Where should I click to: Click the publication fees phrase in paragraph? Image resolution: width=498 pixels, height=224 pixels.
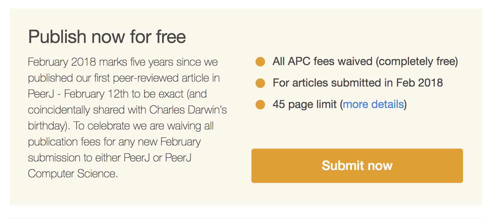pos(64,142)
